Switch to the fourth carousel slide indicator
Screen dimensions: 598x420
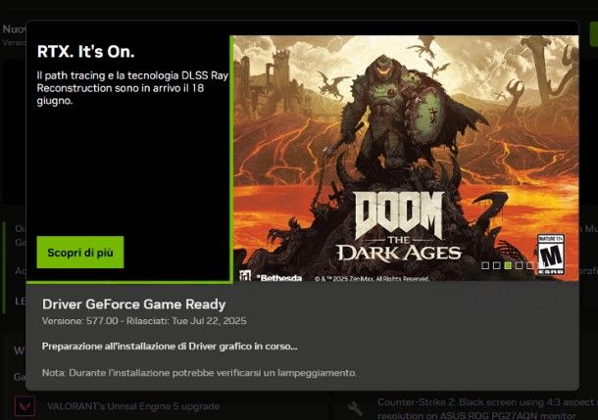point(519,265)
